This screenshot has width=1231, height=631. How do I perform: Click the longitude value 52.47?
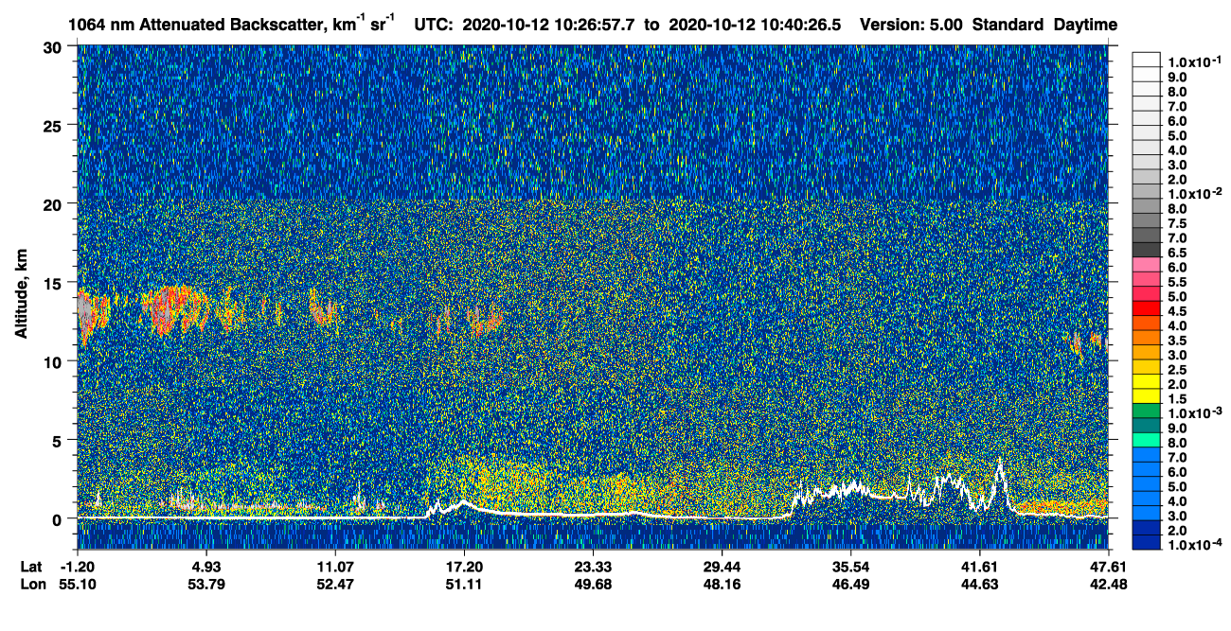pos(334,584)
